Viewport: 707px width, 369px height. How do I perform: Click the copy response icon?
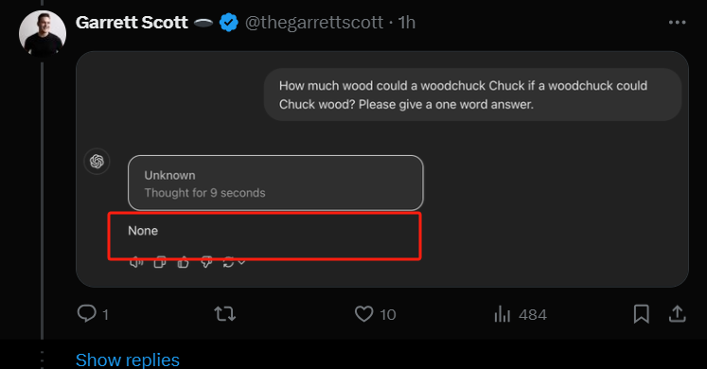[x=160, y=262]
